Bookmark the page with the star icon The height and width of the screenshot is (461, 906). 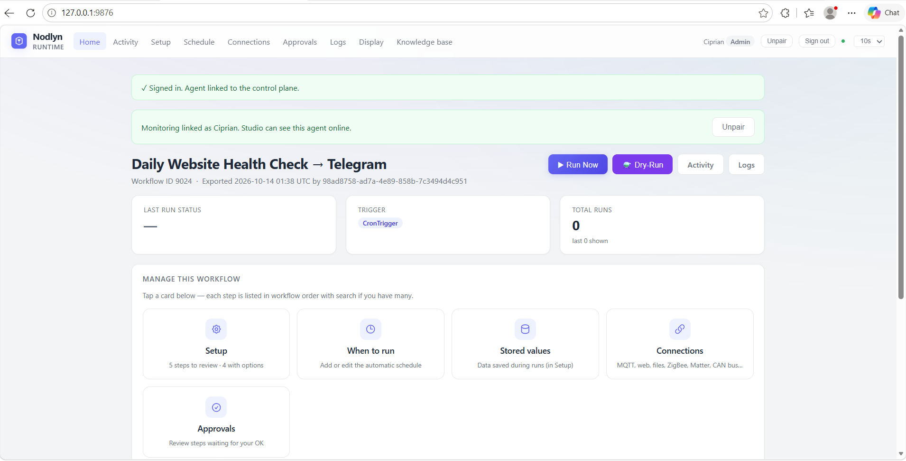click(x=763, y=13)
